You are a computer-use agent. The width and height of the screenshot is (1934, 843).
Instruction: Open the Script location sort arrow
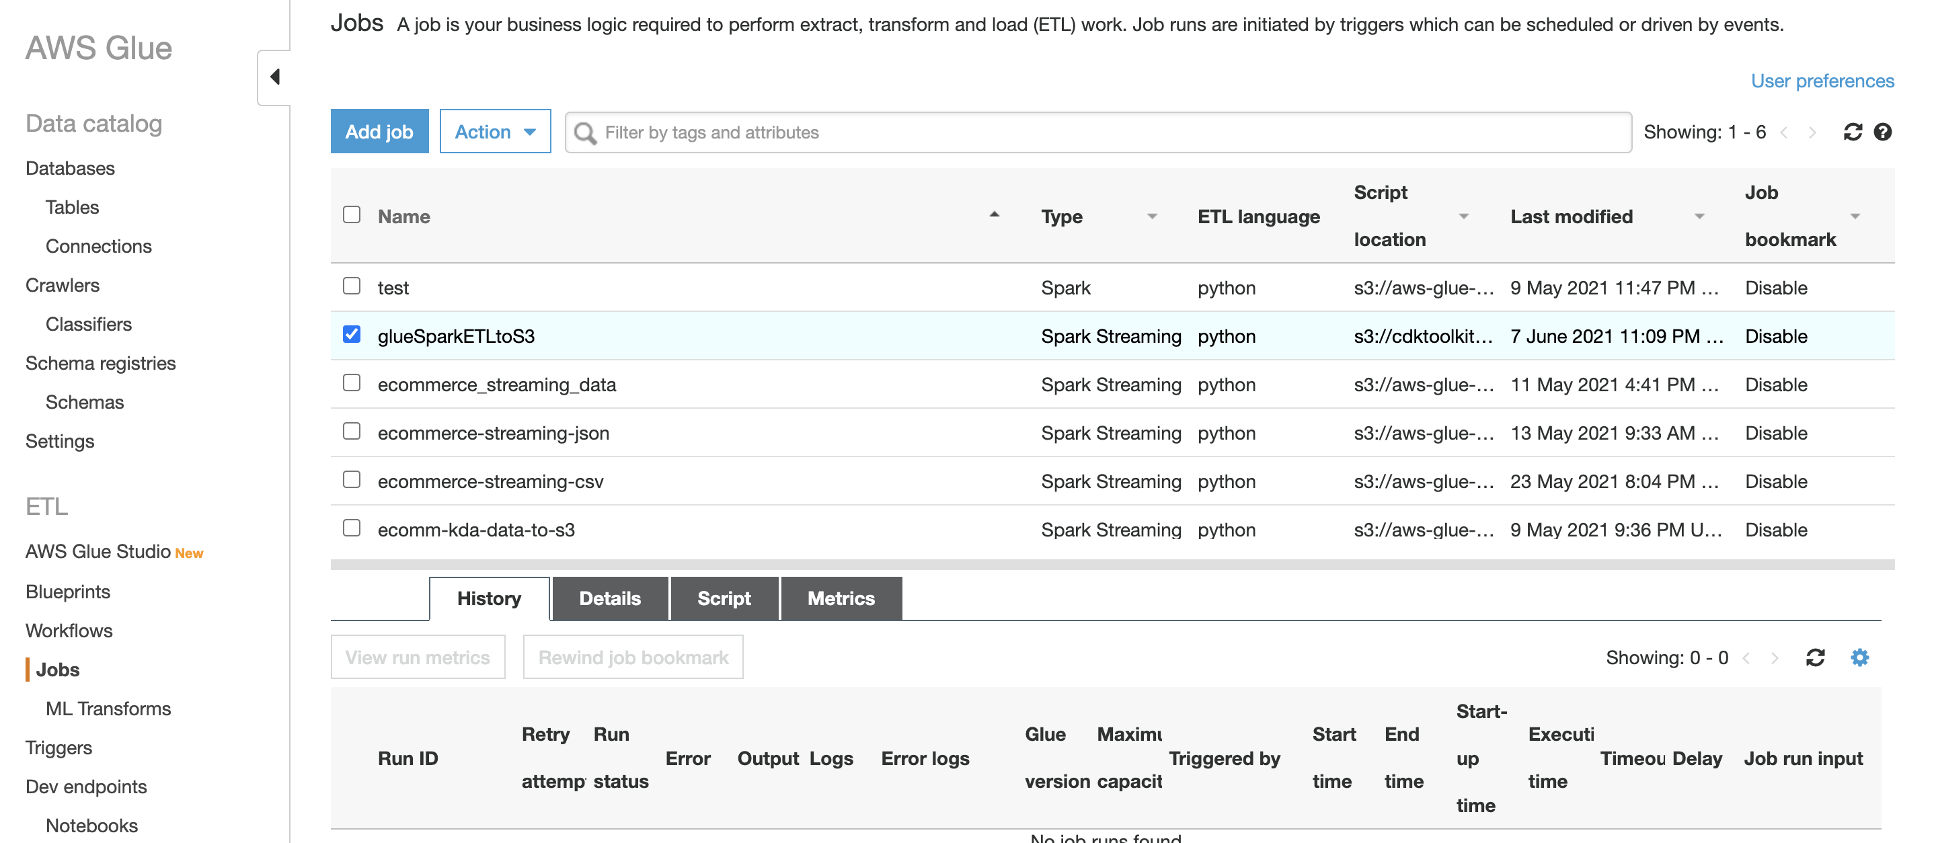1463,216
